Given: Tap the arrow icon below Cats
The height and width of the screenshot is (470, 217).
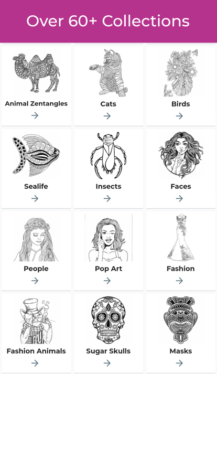Looking at the screenshot, I should (x=107, y=116).
